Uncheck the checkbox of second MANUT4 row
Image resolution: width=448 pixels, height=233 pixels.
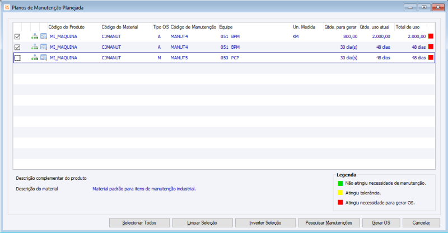pyautogui.click(x=17, y=47)
